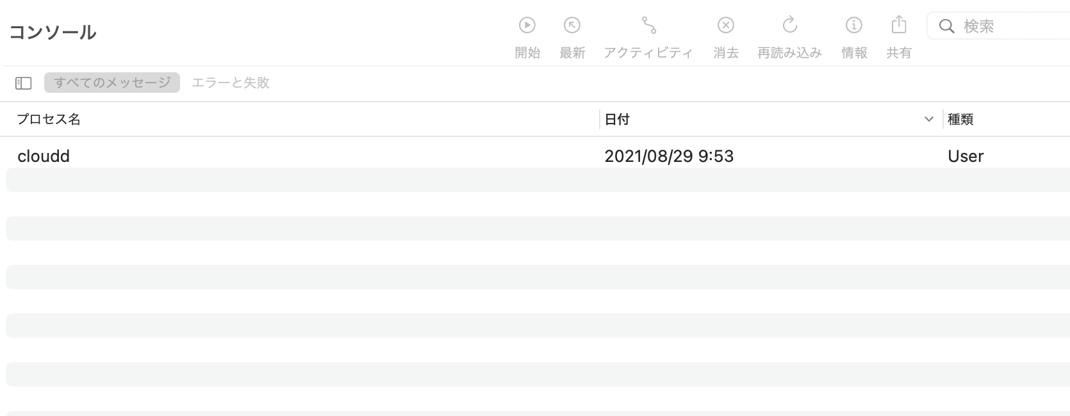Click the 検索 search field
The width and height of the screenshot is (1070, 416).
tap(1012, 26)
